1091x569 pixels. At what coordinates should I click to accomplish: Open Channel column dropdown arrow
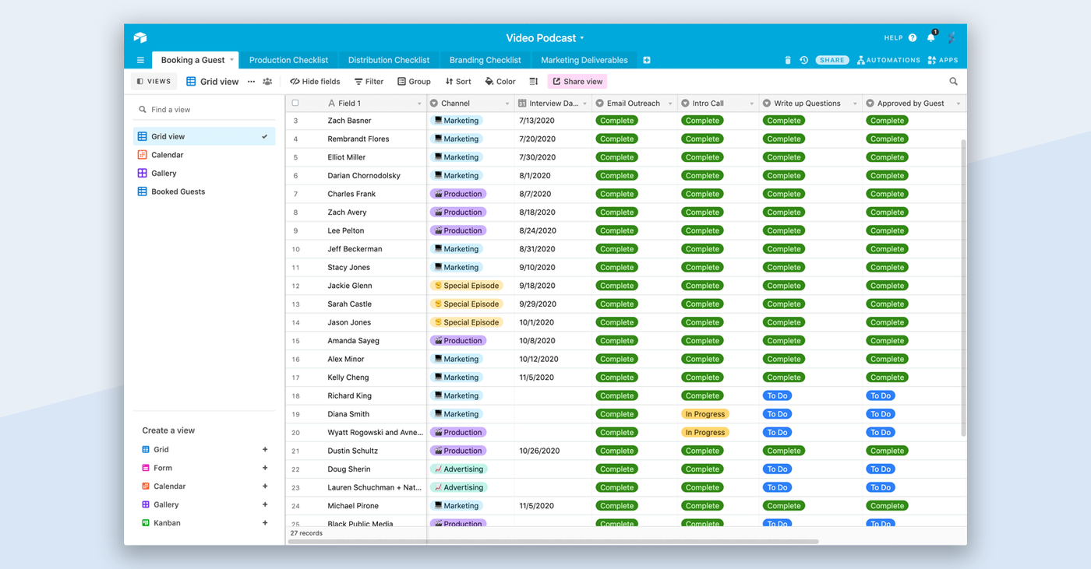coord(507,104)
